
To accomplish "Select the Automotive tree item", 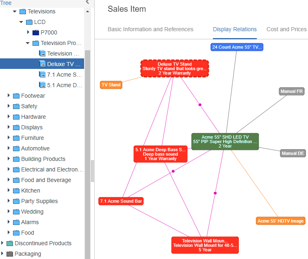I will point(35,148).
